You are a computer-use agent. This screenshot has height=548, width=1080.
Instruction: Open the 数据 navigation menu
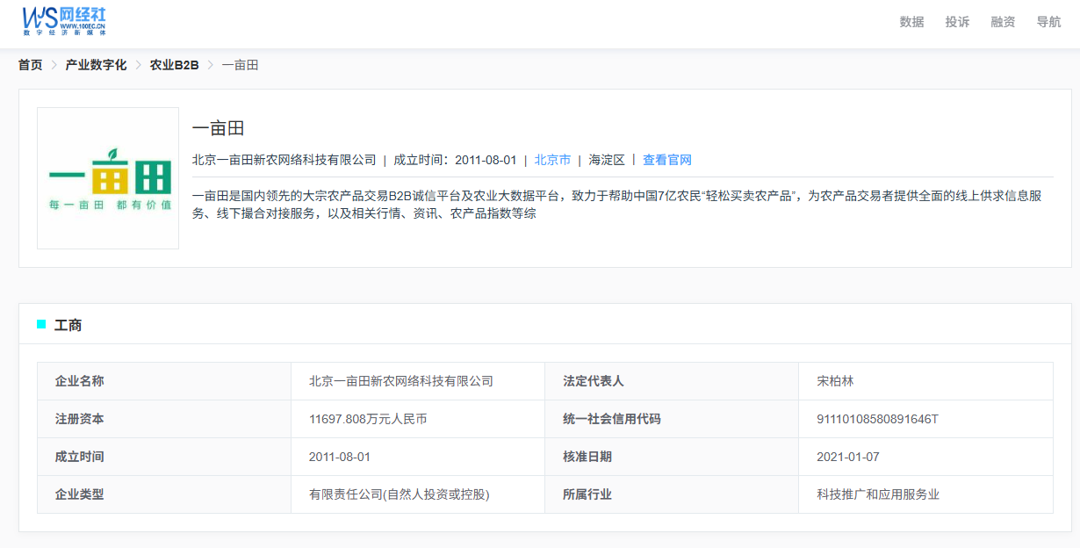click(911, 22)
